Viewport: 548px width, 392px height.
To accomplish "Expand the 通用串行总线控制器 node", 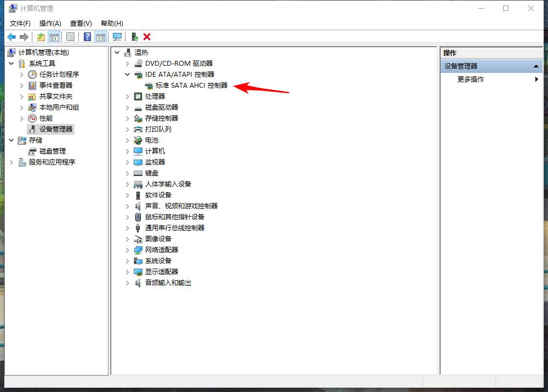I will tap(127, 228).
